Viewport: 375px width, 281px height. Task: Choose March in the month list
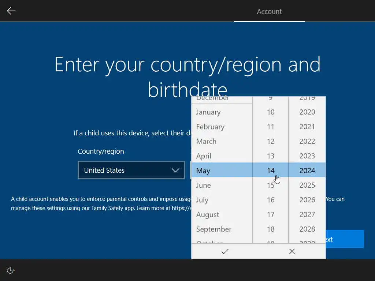222,141
